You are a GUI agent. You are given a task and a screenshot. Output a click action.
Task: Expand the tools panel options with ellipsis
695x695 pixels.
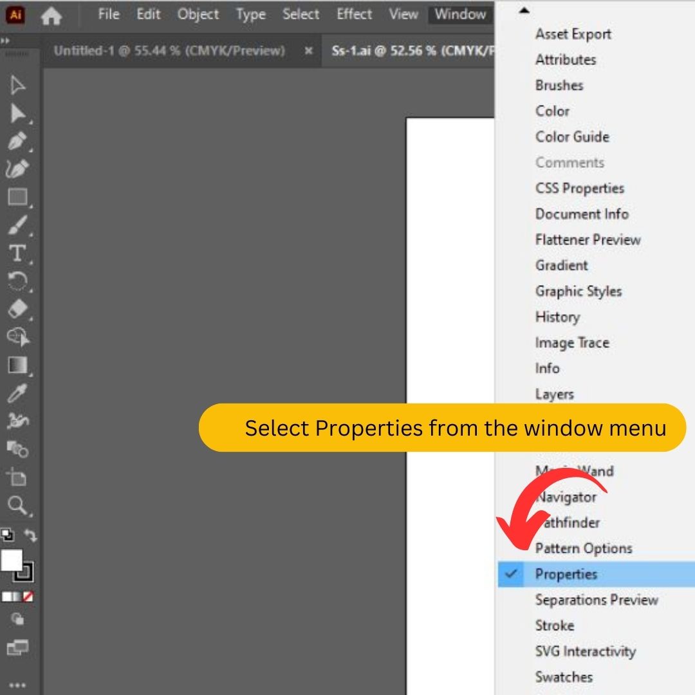(17, 684)
